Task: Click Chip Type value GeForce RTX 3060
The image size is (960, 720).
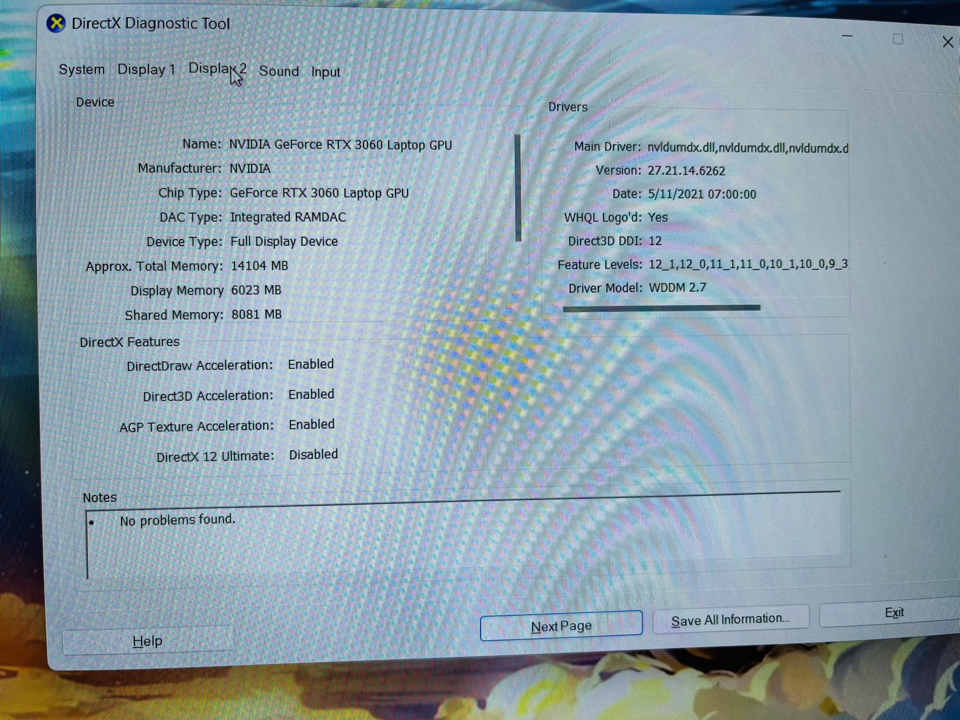Action: [x=319, y=193]
